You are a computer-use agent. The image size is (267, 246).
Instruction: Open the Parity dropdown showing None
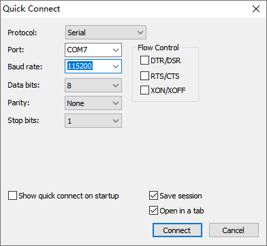(93, 103)
